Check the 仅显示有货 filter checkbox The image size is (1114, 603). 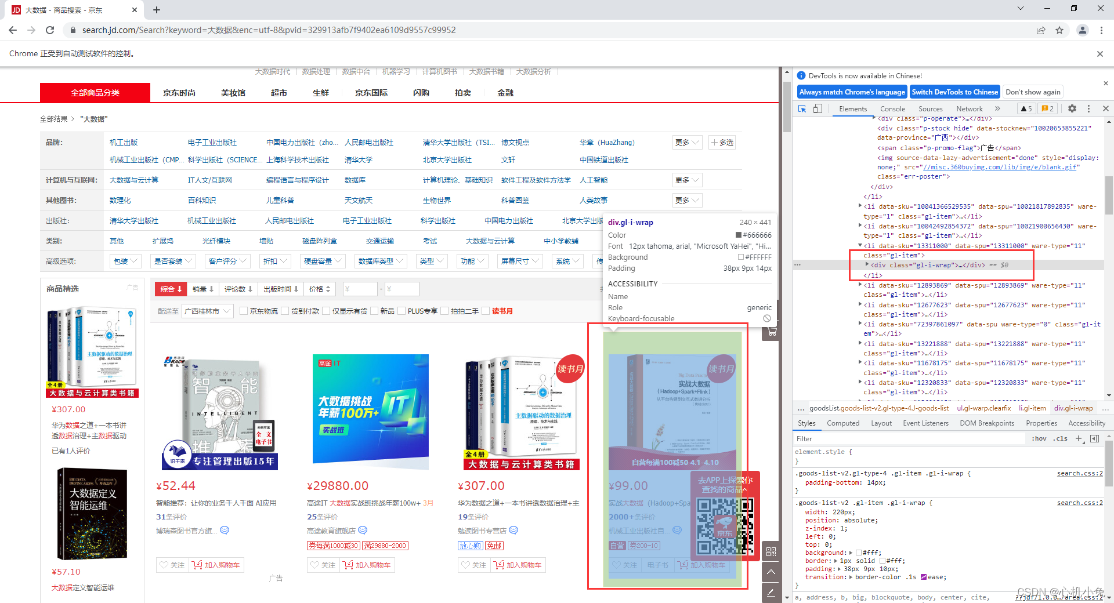[x=326, y=311]
